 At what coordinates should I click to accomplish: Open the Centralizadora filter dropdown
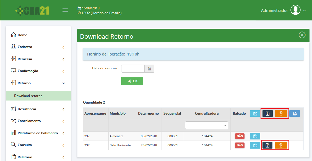206,125
